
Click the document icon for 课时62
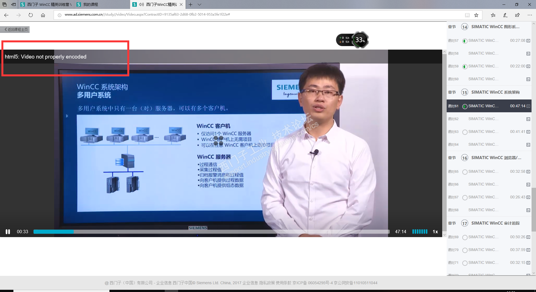pyautogui.click(x=528, y=119)
